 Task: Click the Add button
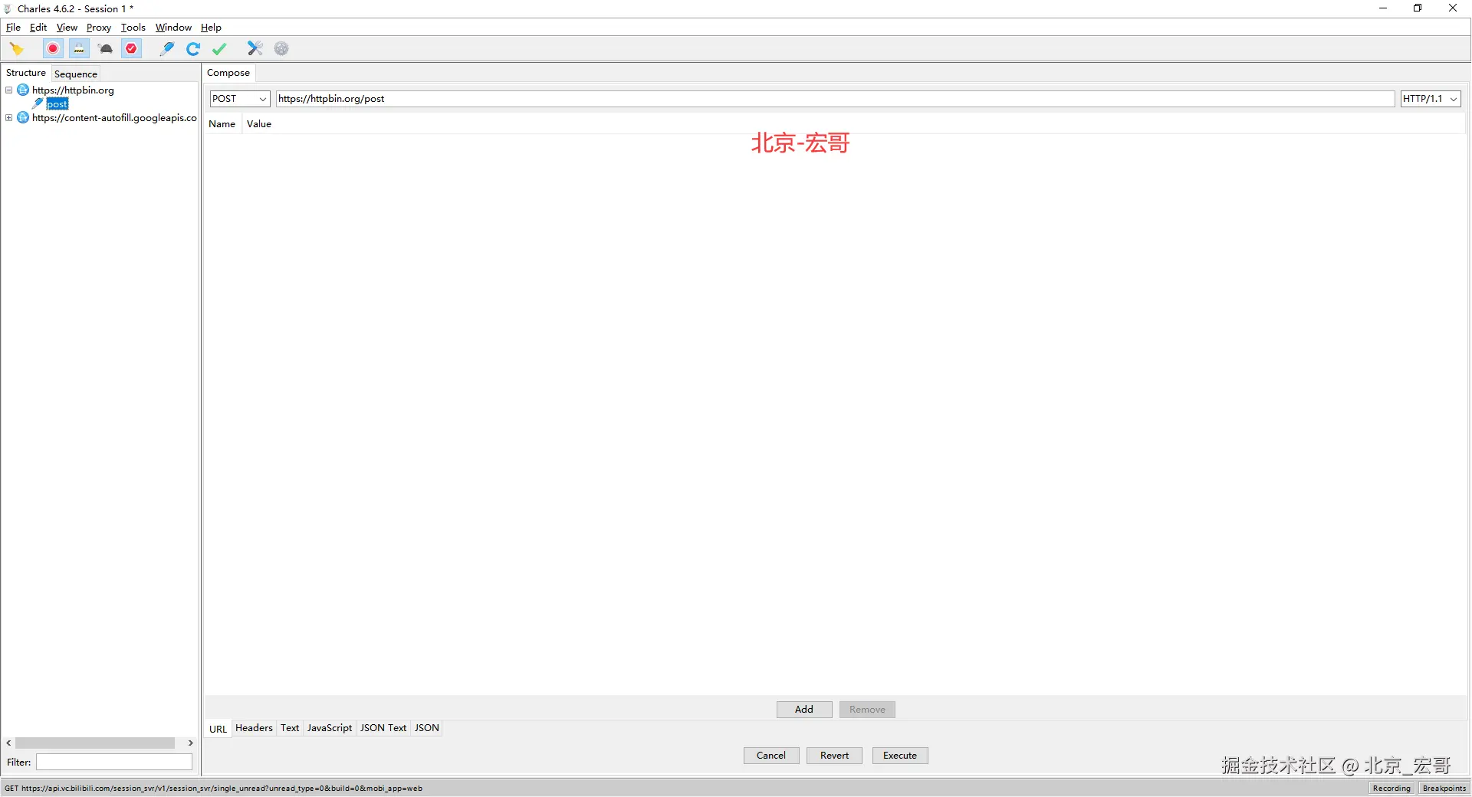(x=804, y=710)
